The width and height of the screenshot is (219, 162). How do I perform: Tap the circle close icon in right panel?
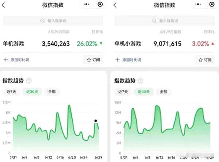click(212, 4)
